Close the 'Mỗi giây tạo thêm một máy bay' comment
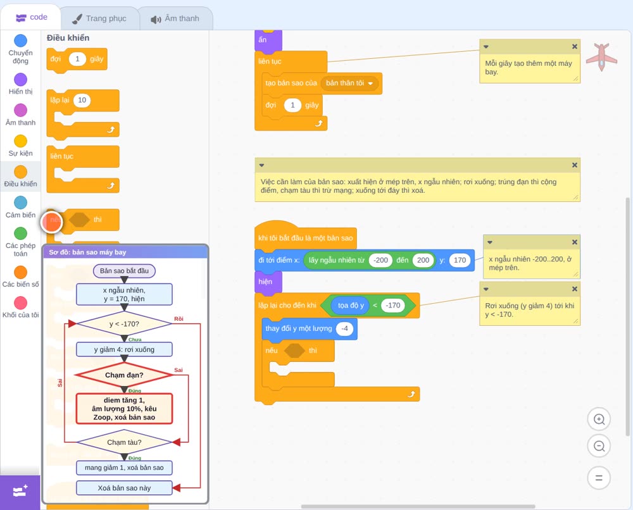This screenshot has width=633, height=510. pos(575,46)
